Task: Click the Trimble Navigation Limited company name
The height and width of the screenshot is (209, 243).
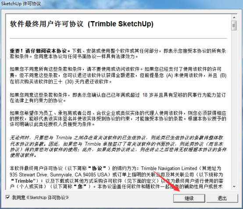Action: click(169, 168)
